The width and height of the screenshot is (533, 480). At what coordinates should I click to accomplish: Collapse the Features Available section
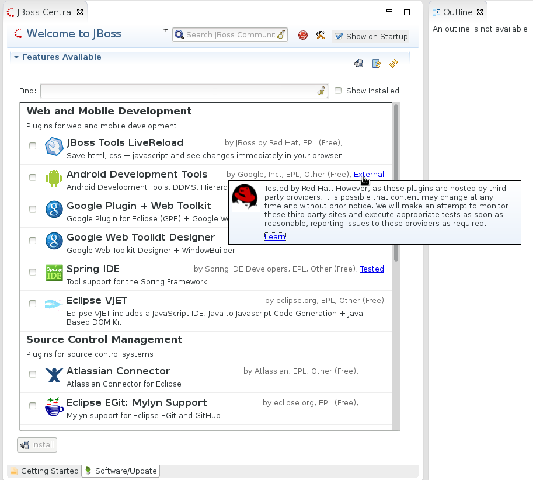[x=16, y=57]
